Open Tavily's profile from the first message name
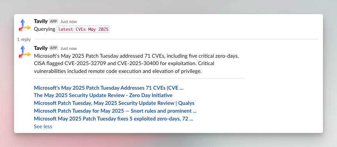Screen dimensions: 337x147 pos(41,21)
